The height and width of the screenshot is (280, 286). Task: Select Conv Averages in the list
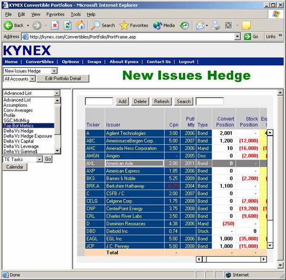(29, 111)
